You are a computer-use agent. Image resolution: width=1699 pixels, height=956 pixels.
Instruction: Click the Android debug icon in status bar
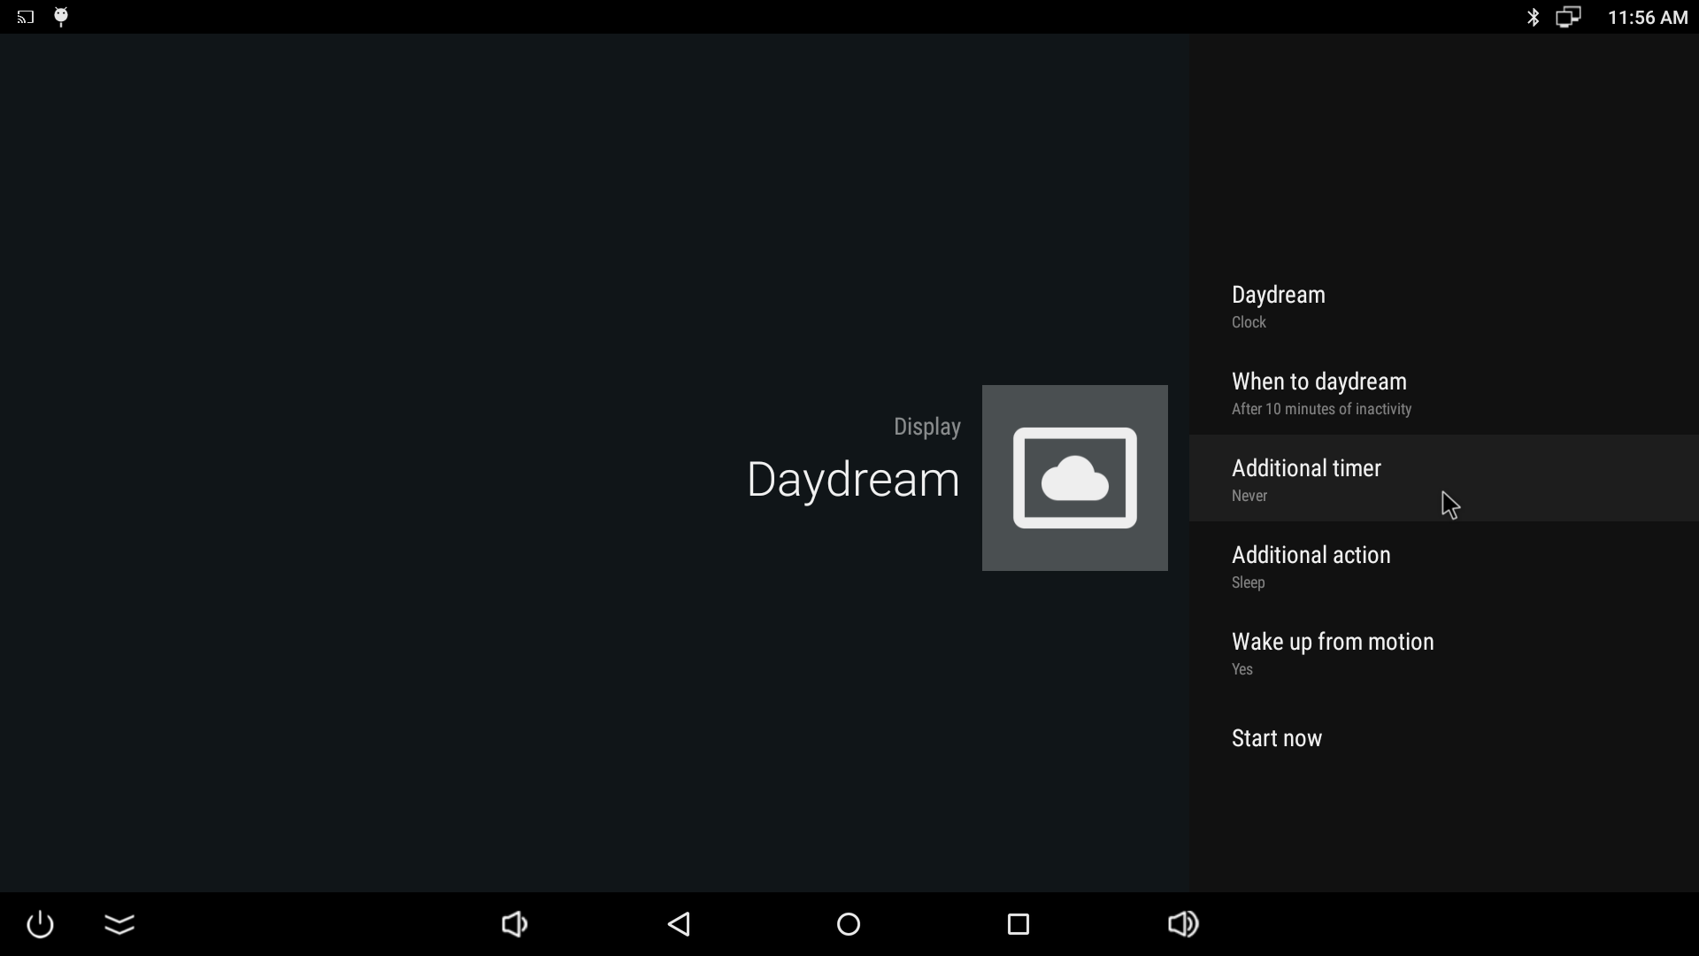pos(61,17)
